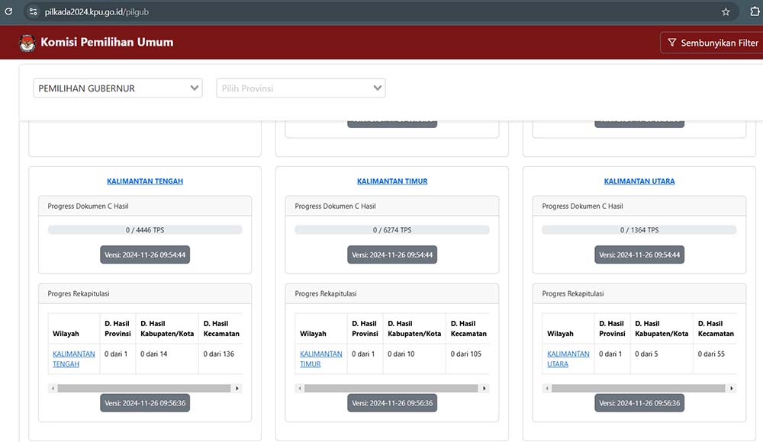Screen dimensions: 763x442
Task: Click Kalimantan Utara table horizontal scrollbar
Action: click(639, 388)
